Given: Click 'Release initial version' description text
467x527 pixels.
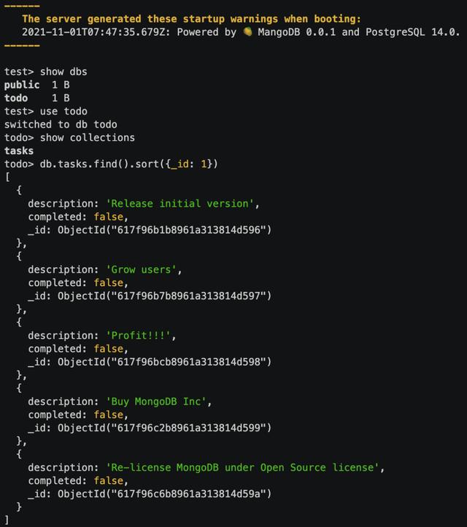Looking at the screenshot, I should coord(182,204).
